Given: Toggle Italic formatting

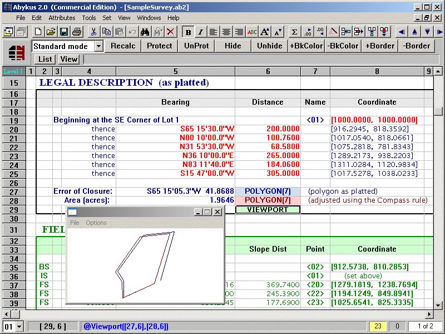Looking at the screenshot, I should (x=201, y=32).
